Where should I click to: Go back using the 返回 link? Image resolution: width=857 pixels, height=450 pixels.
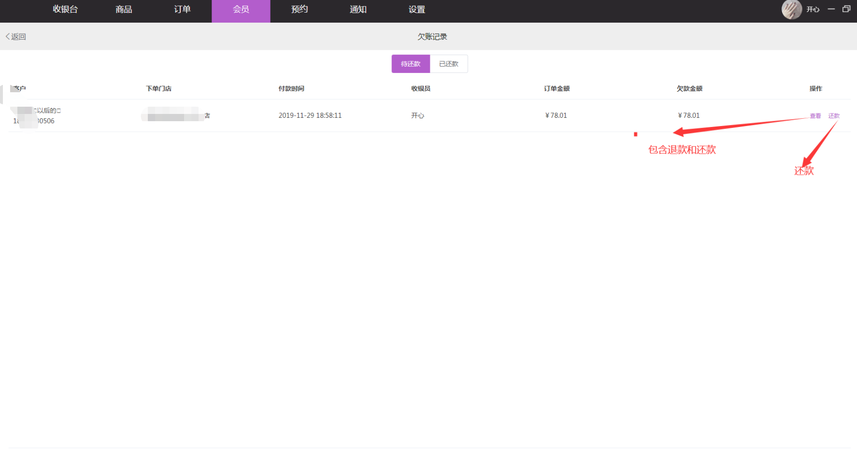[x=16, y=37]
